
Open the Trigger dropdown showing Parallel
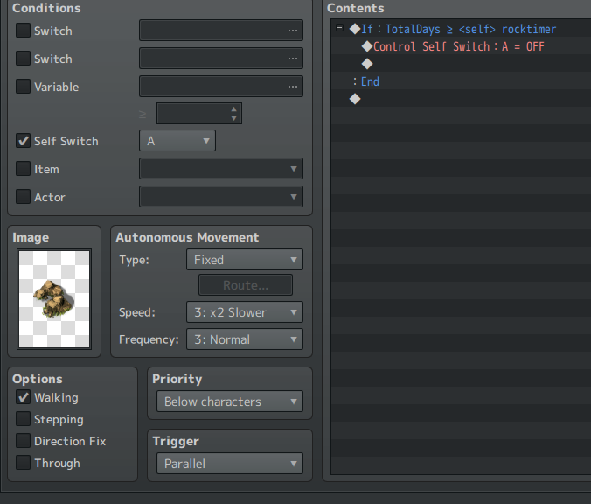click(x=230, y=463)
